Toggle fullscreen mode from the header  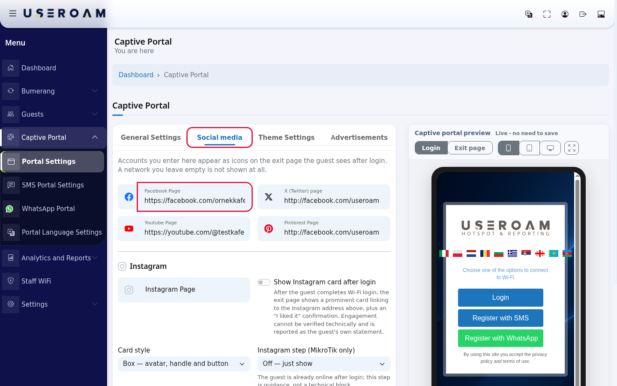[x=547, y=14]
